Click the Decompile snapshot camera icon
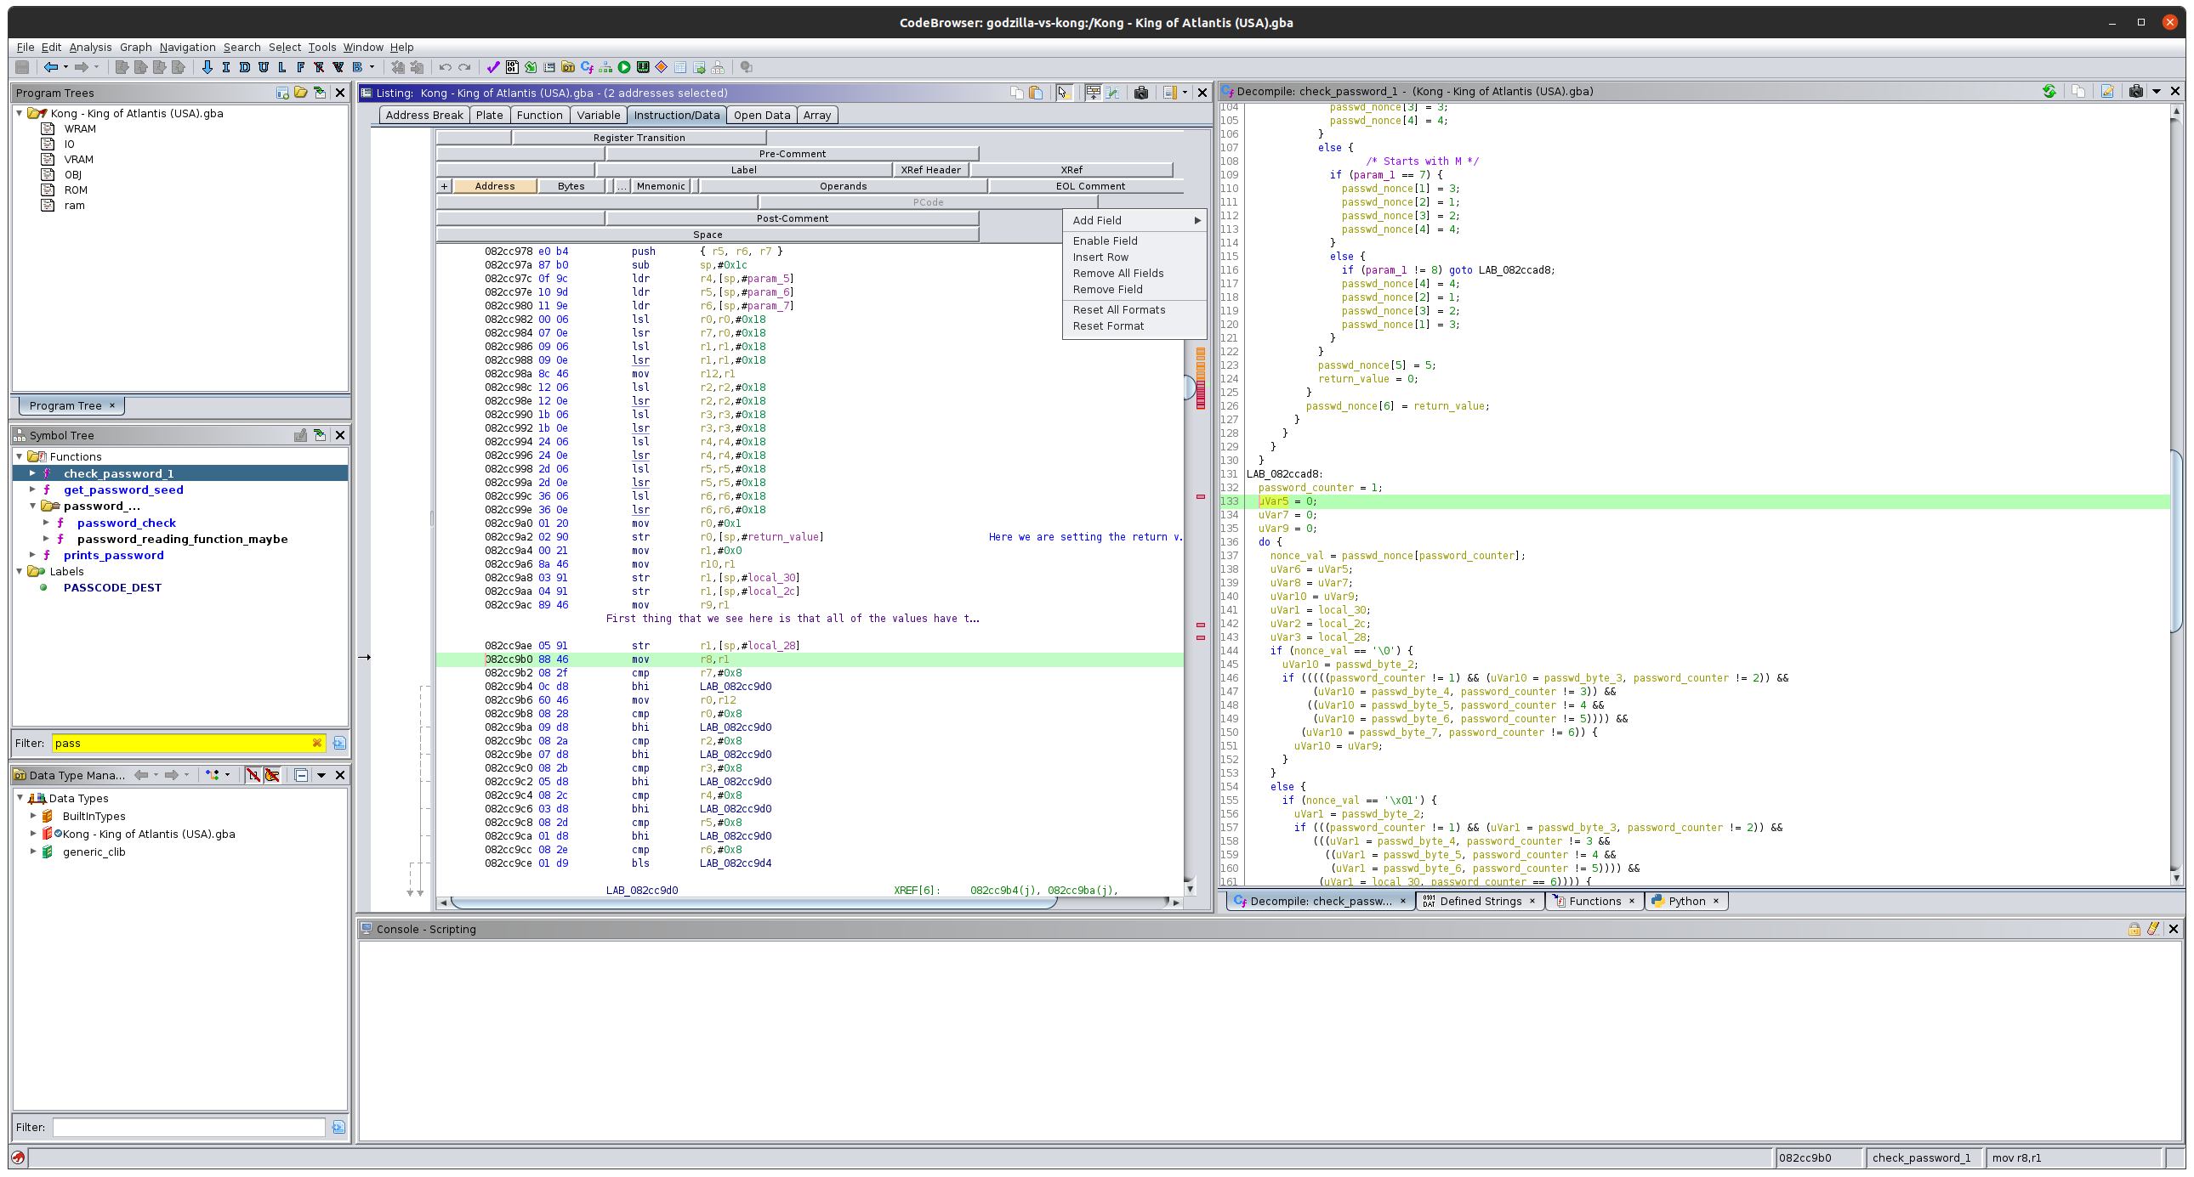The image size is (2194, 1177). [x=2136, y=91]
